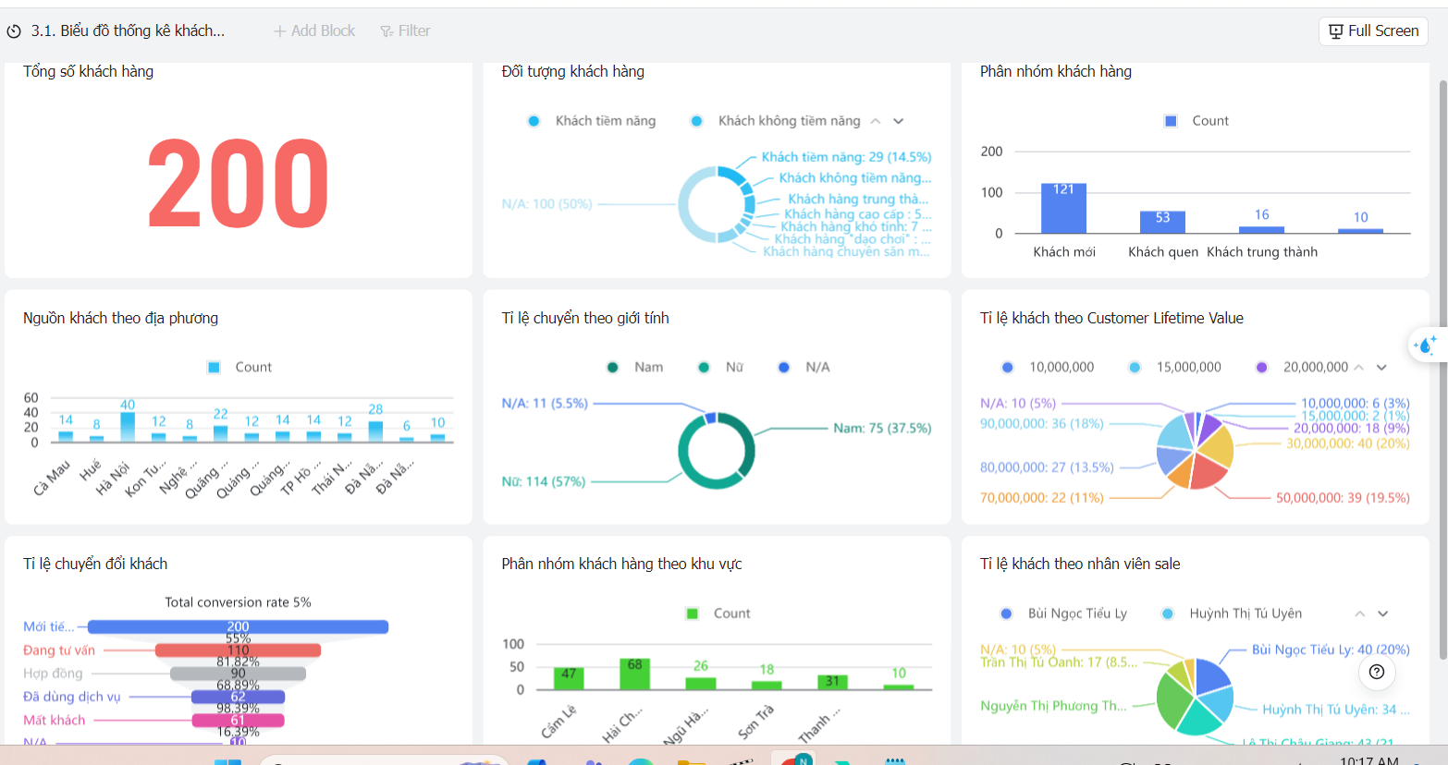Toggle 'Nam' legend in gender chart
Image resolution: width=1448 pixels, height=765 pixels.
point(635,368)
